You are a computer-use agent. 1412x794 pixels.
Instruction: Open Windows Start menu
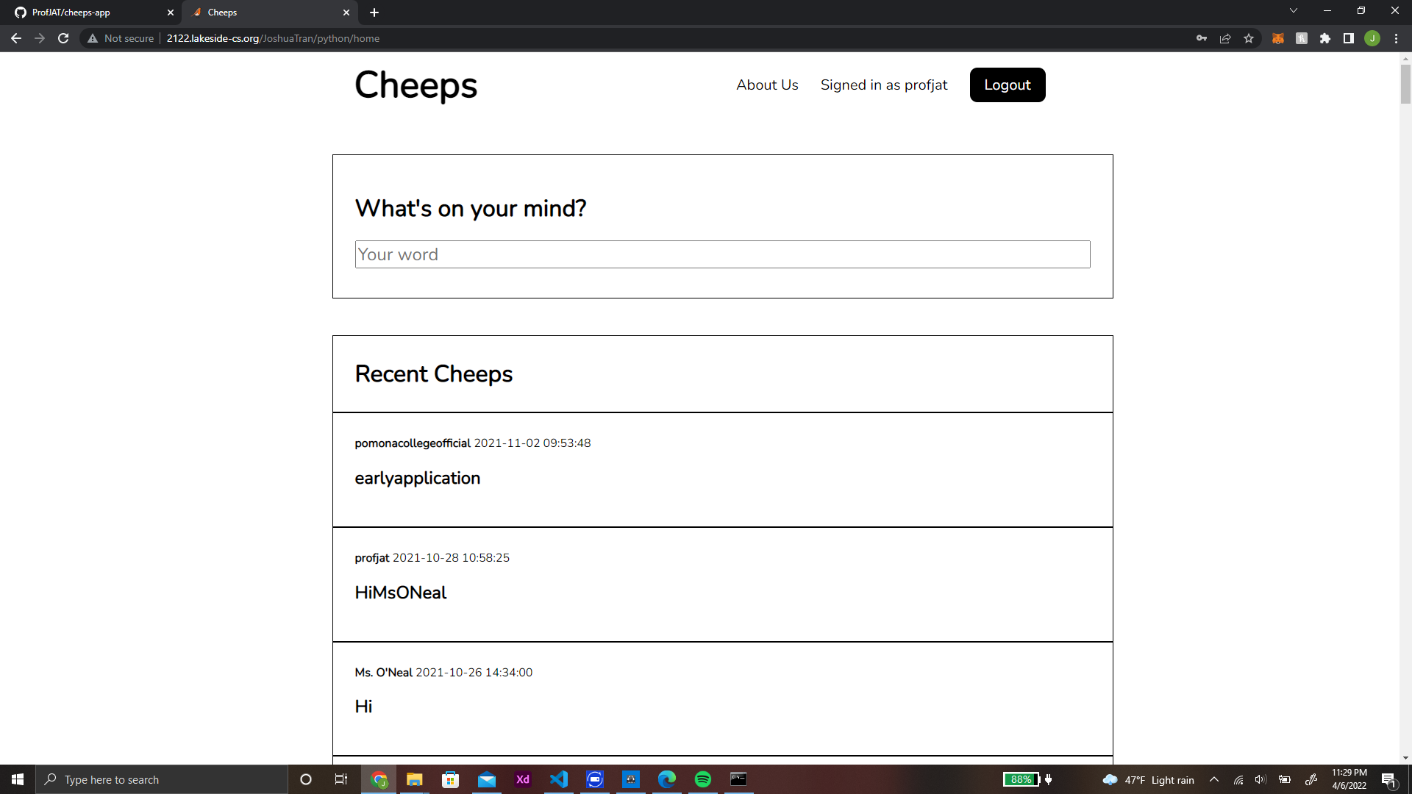pos(18,779)
